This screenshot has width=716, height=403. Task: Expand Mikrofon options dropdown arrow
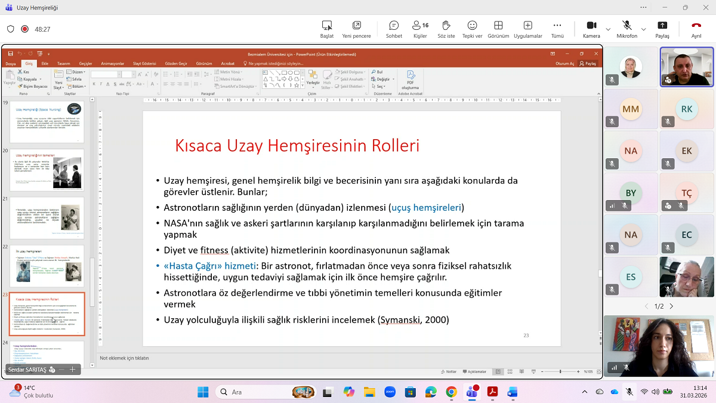coord(643,29)
